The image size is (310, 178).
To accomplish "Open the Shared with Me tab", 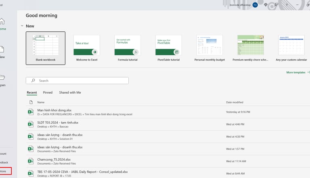I will point(70,92).
